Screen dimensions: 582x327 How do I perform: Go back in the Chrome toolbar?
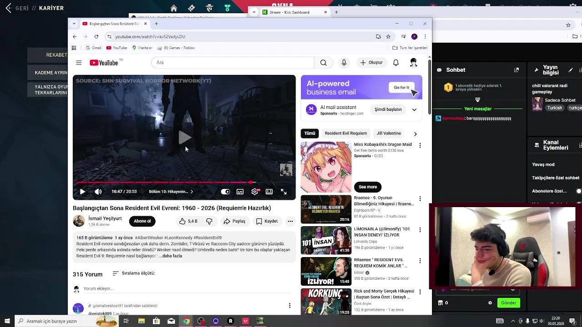click(x=75, y=37)
